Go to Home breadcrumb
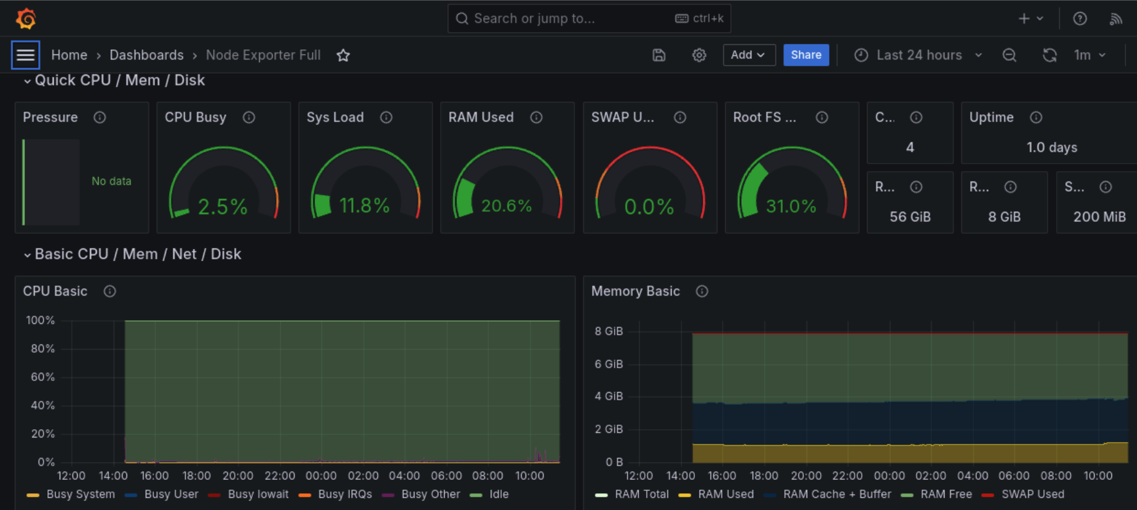Viewport: 1137px width, 510px height. tap(69, 55)
